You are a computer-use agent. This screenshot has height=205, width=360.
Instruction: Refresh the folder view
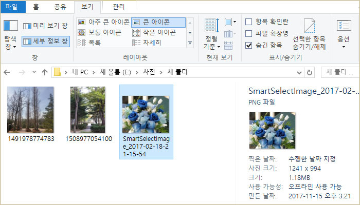click(x=309, y=73)
